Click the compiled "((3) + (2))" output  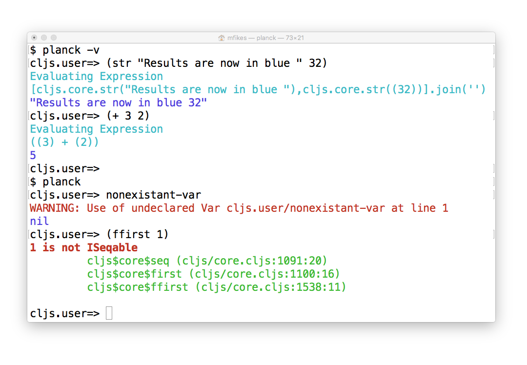point(64,142)
